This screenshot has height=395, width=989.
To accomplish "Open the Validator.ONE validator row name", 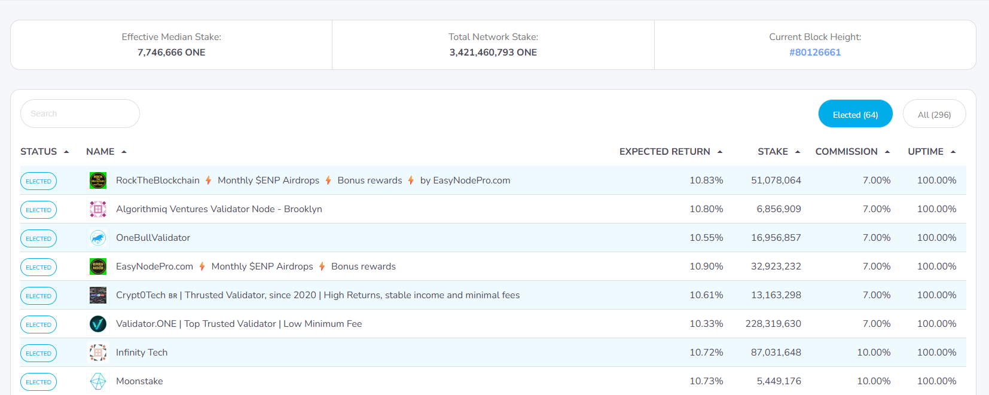I will pos(239,324).
